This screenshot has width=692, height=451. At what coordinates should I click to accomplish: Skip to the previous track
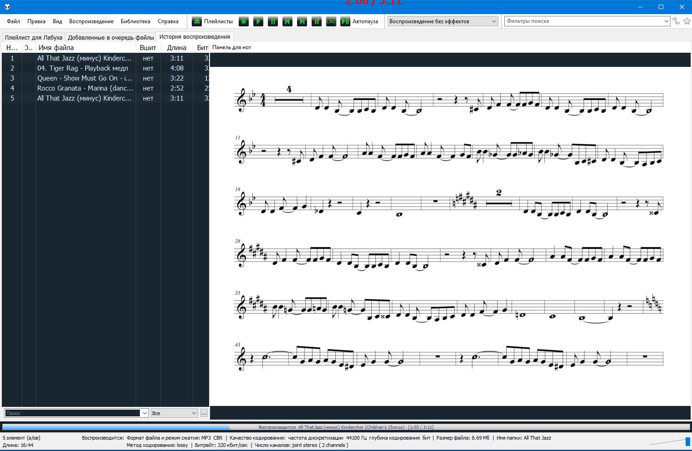(x=287, y=21)
